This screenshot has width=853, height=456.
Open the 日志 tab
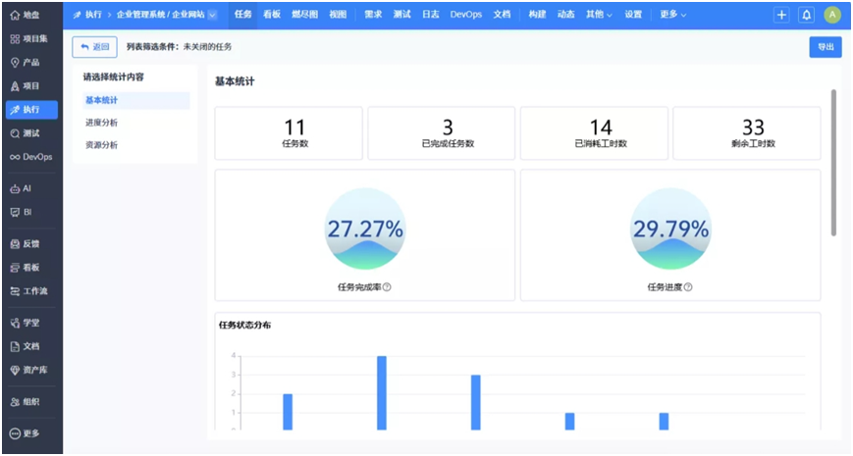431,15
